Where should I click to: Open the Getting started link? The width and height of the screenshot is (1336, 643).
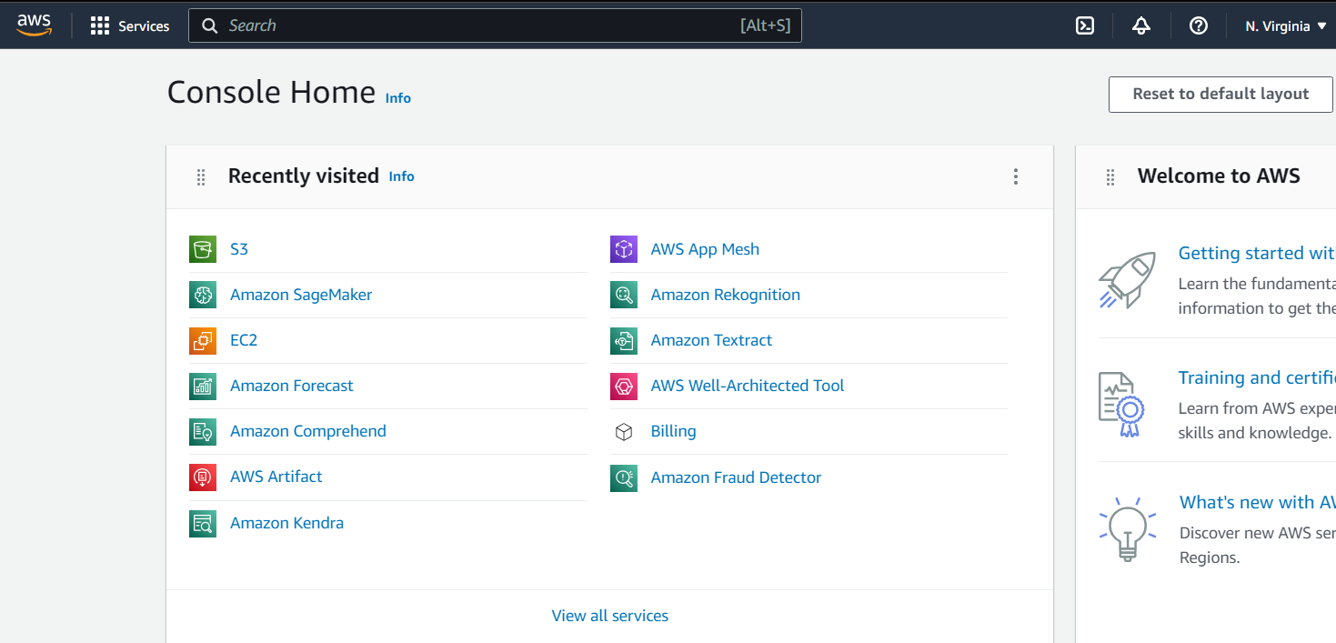tap(1257, 253)
